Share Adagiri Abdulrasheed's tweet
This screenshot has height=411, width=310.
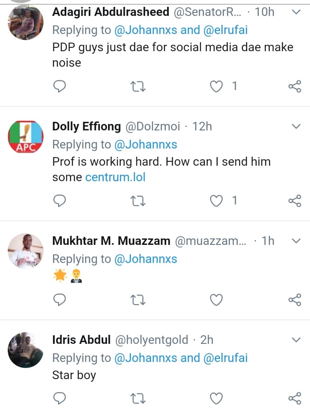click(294, 87)
